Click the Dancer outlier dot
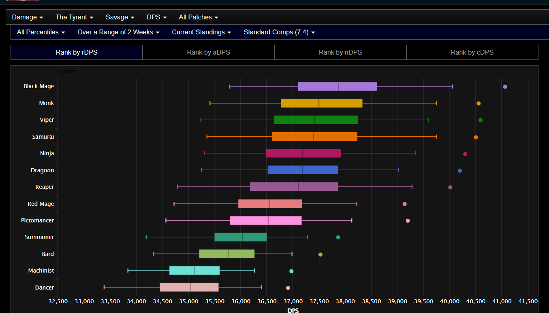The height and width of the screenshot is (313, 549). coord(288,288)
